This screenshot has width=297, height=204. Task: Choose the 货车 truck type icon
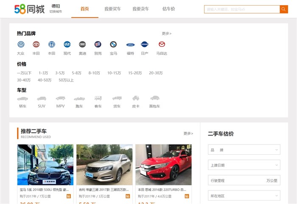(117, 98)
